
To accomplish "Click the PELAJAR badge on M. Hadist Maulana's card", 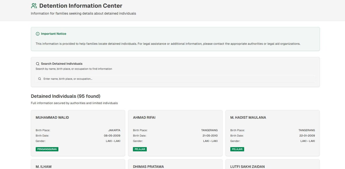I will click(x=237, y=149).
